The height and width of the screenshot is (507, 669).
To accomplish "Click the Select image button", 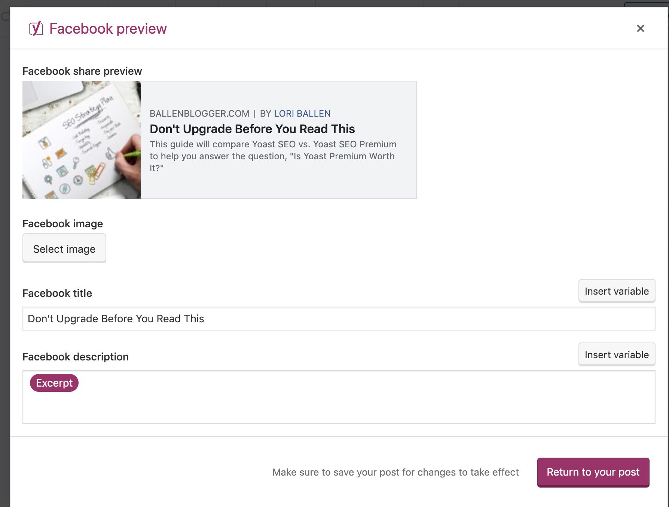I will pyautogui.click(x=64, y=249).
